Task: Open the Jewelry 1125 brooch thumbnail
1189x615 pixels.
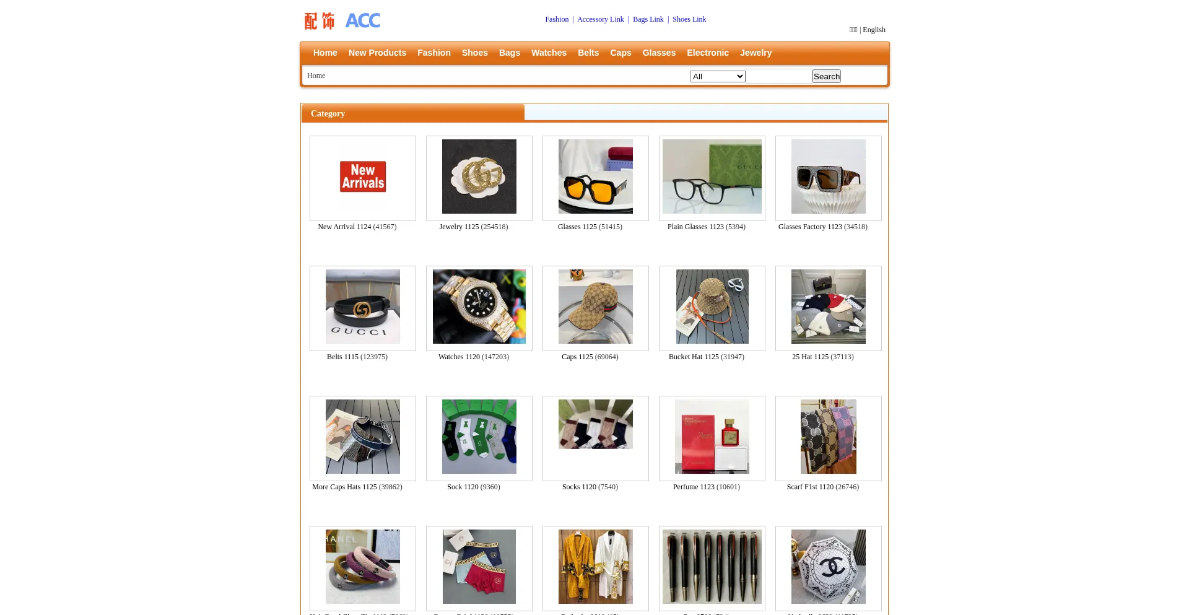Action: click(x=479, y=177)
